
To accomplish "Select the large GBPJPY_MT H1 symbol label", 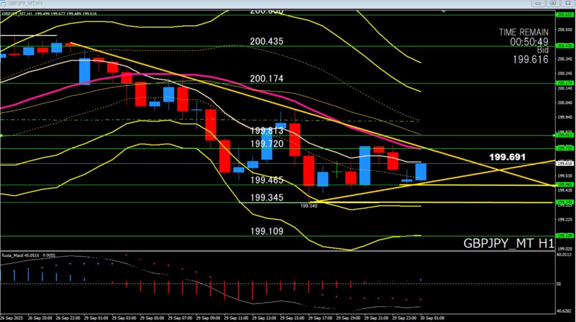I will [508, 243].
